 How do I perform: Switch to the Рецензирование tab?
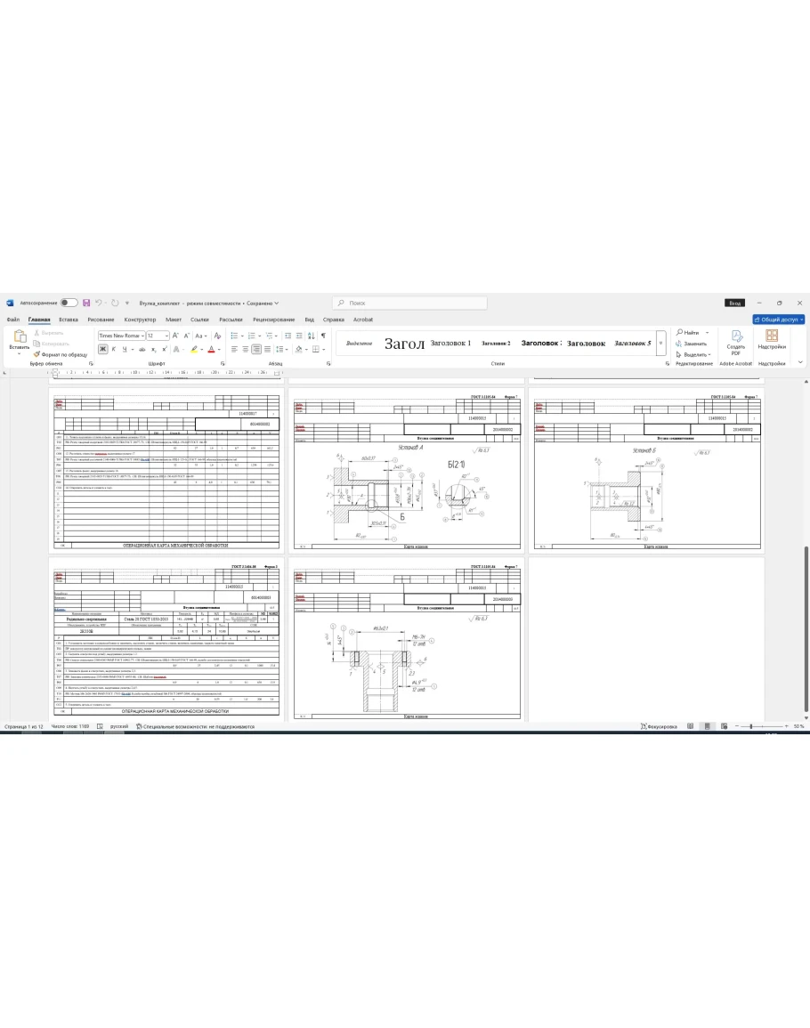(273, 320)
